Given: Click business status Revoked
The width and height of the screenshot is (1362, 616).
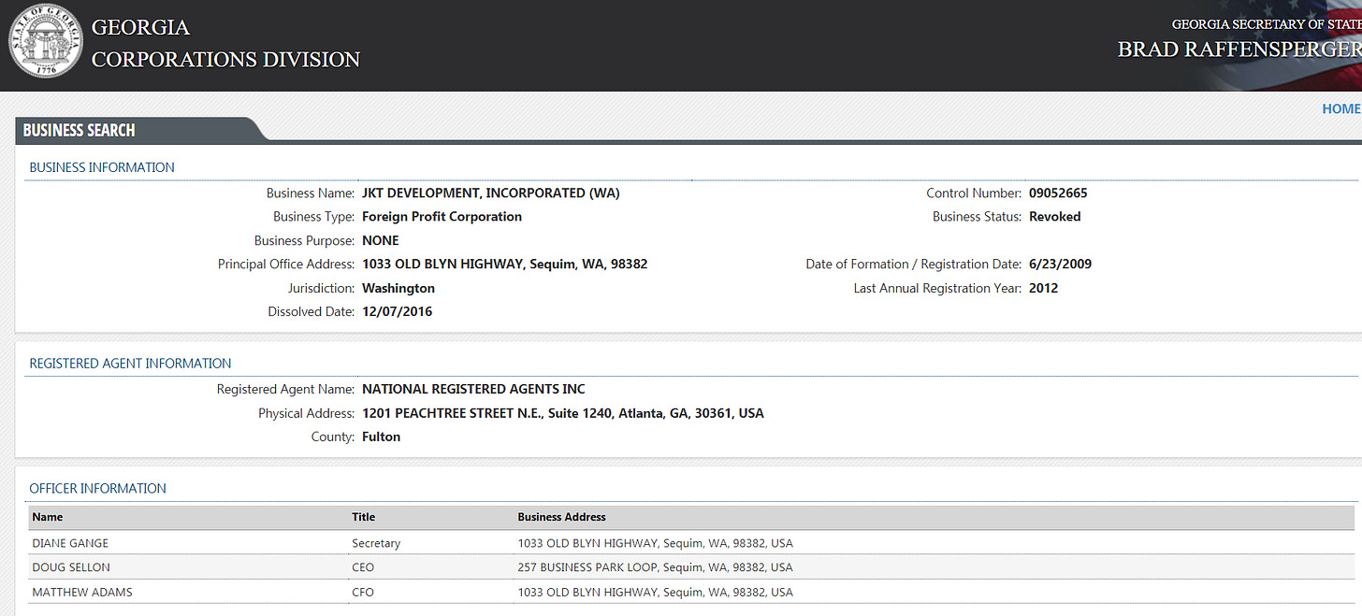Looking at the screenshot, I should tap(1054, 217).
